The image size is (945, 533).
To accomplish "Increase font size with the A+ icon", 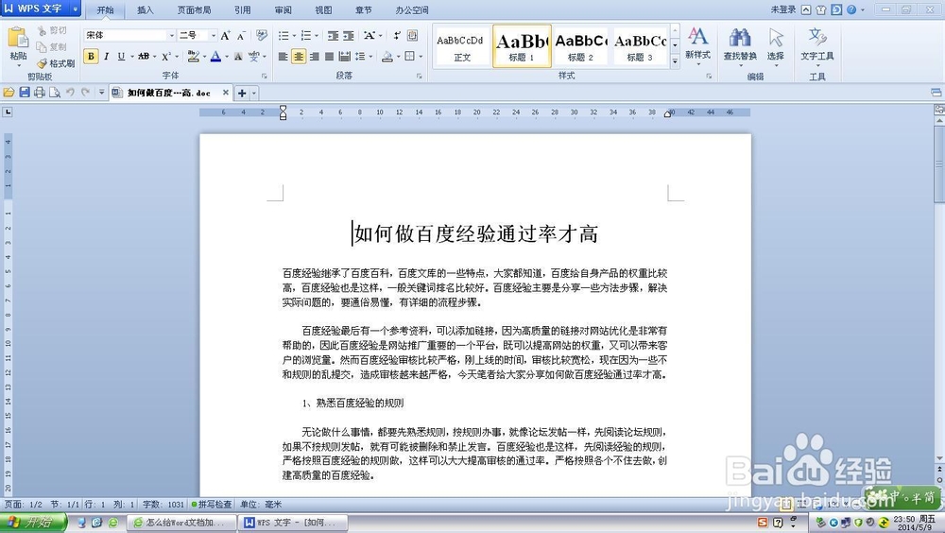I will click(225, 36).
